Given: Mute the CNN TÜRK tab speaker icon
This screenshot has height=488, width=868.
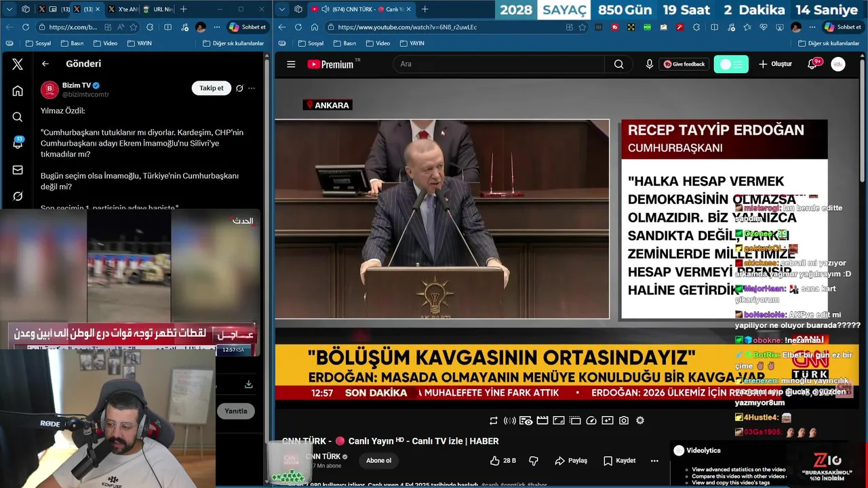Looking at the screenshot, I should tap(325, 9).
